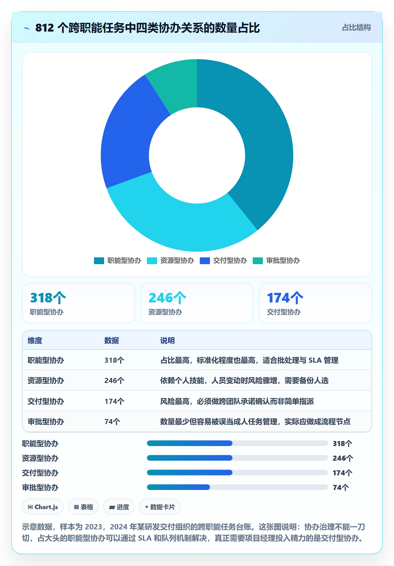Toggle the 资源型协办 legend swatch
This screenshot has width=394, height=566.
pyautogui.click(x=152, y=260)
